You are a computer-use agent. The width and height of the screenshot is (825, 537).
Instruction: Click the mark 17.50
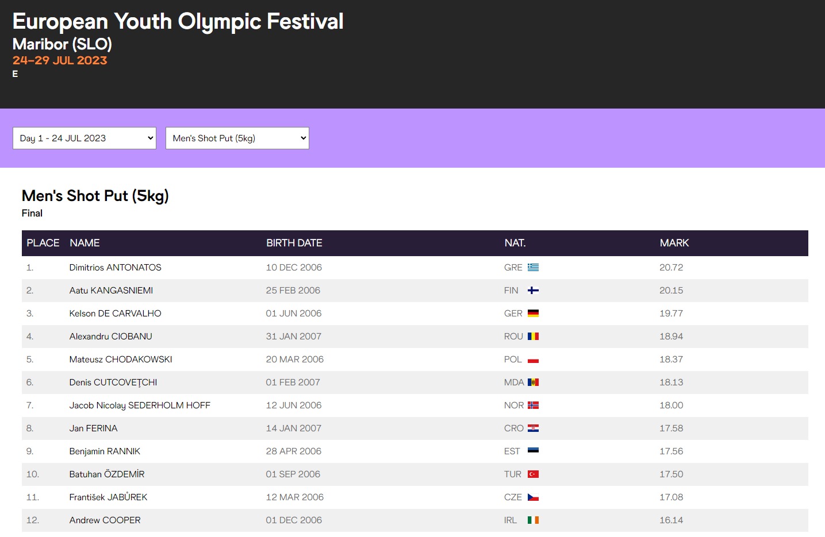pos(671,474)
